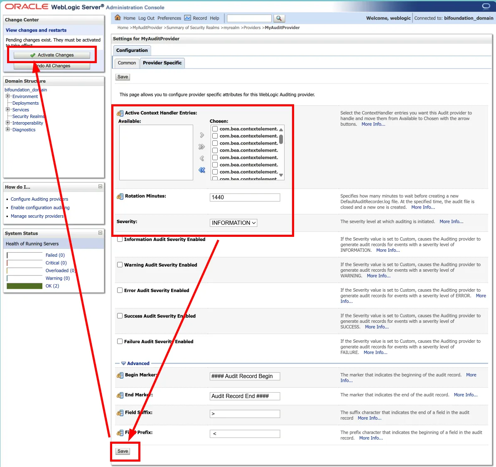This screenshot has width=496, height=467.
Task: Click the top Save button
Action: click(123, 77)
